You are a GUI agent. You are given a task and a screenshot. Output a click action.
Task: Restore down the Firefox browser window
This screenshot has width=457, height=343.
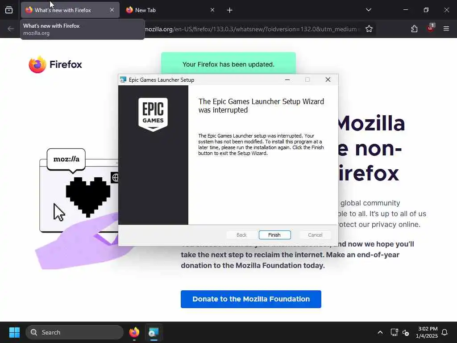pyautogui.click(x=426, y=10)
